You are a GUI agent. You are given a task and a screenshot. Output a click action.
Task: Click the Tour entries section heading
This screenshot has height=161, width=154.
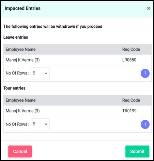[14, 88]
